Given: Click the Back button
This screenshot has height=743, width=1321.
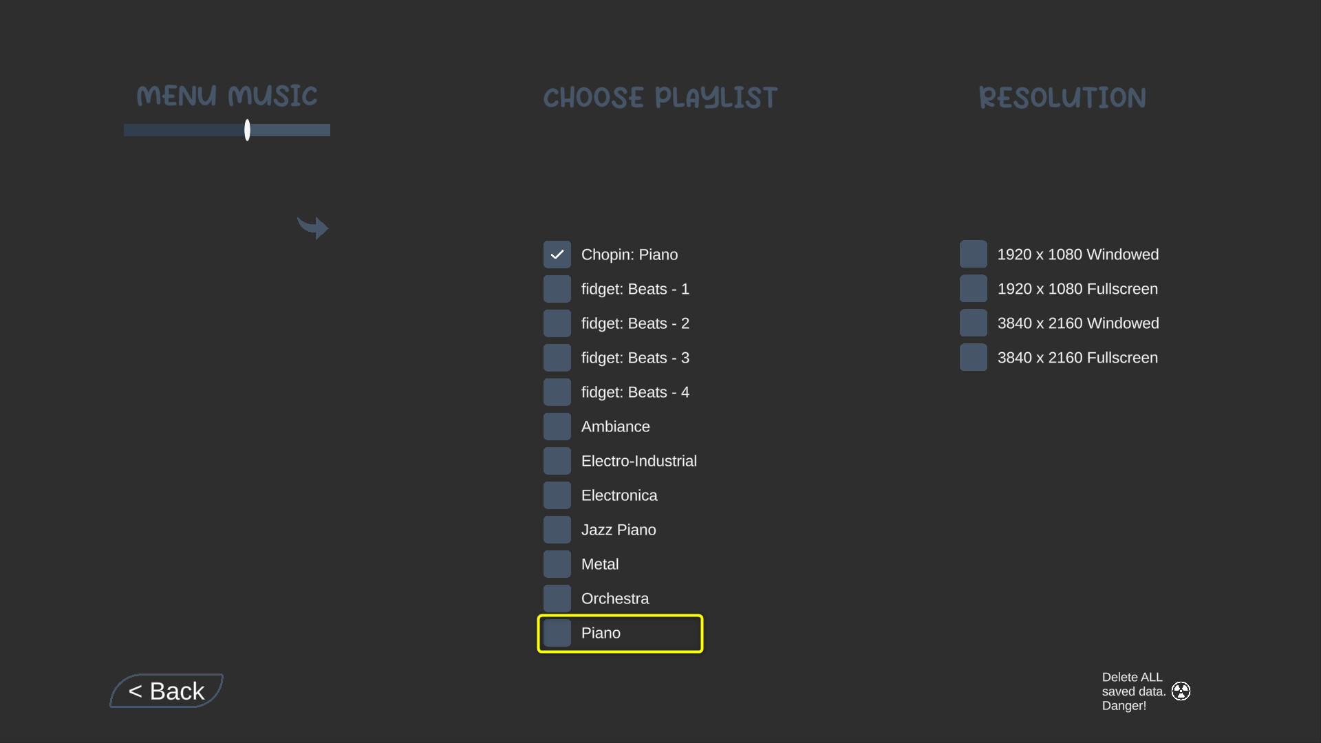Looking at the screenshot, I should pos(166,691).
